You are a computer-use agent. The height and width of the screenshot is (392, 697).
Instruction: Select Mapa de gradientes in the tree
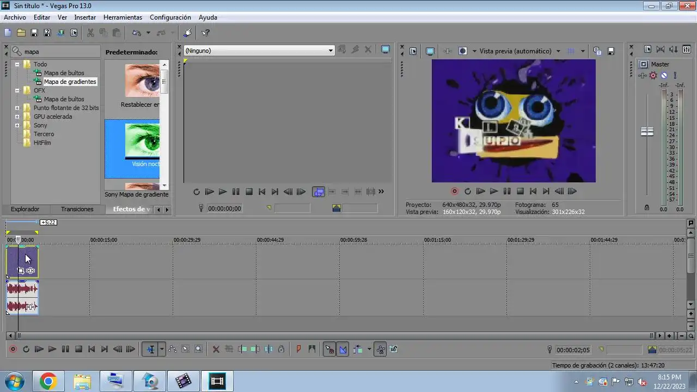pyautogui.click(x=70, y=82)
